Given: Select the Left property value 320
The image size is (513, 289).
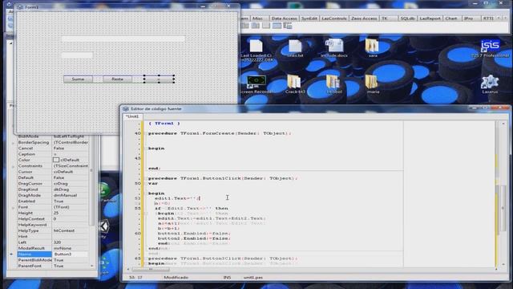Looking at the screenshot, I should point(70,242).
